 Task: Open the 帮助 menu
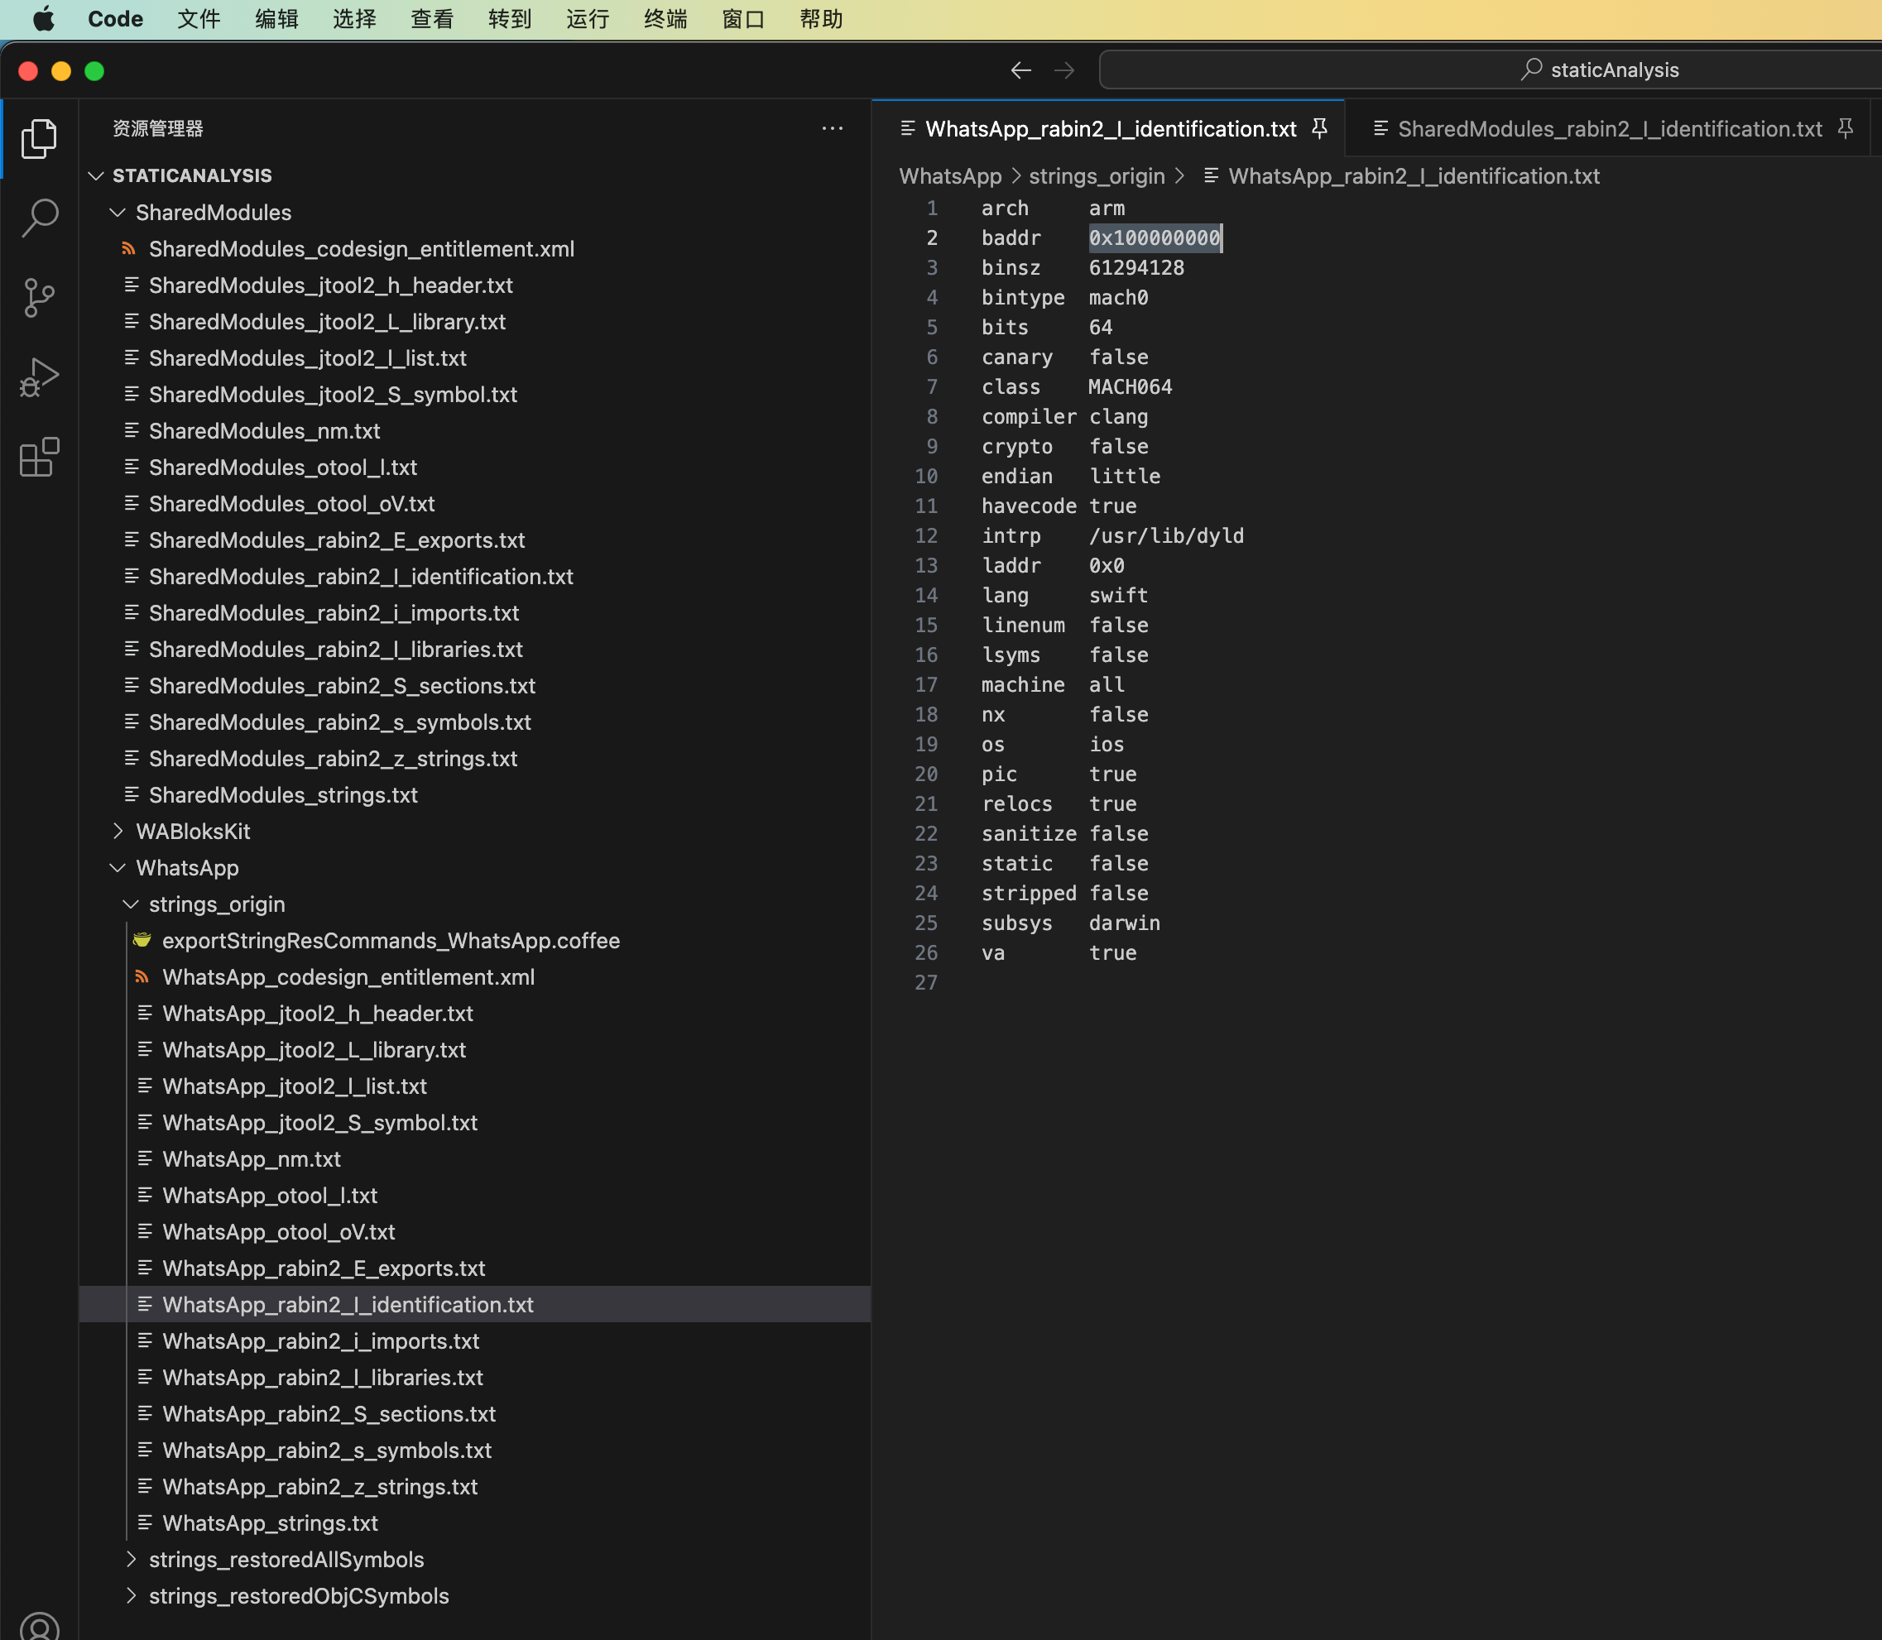pyautogui.click(x=821, y=19)
